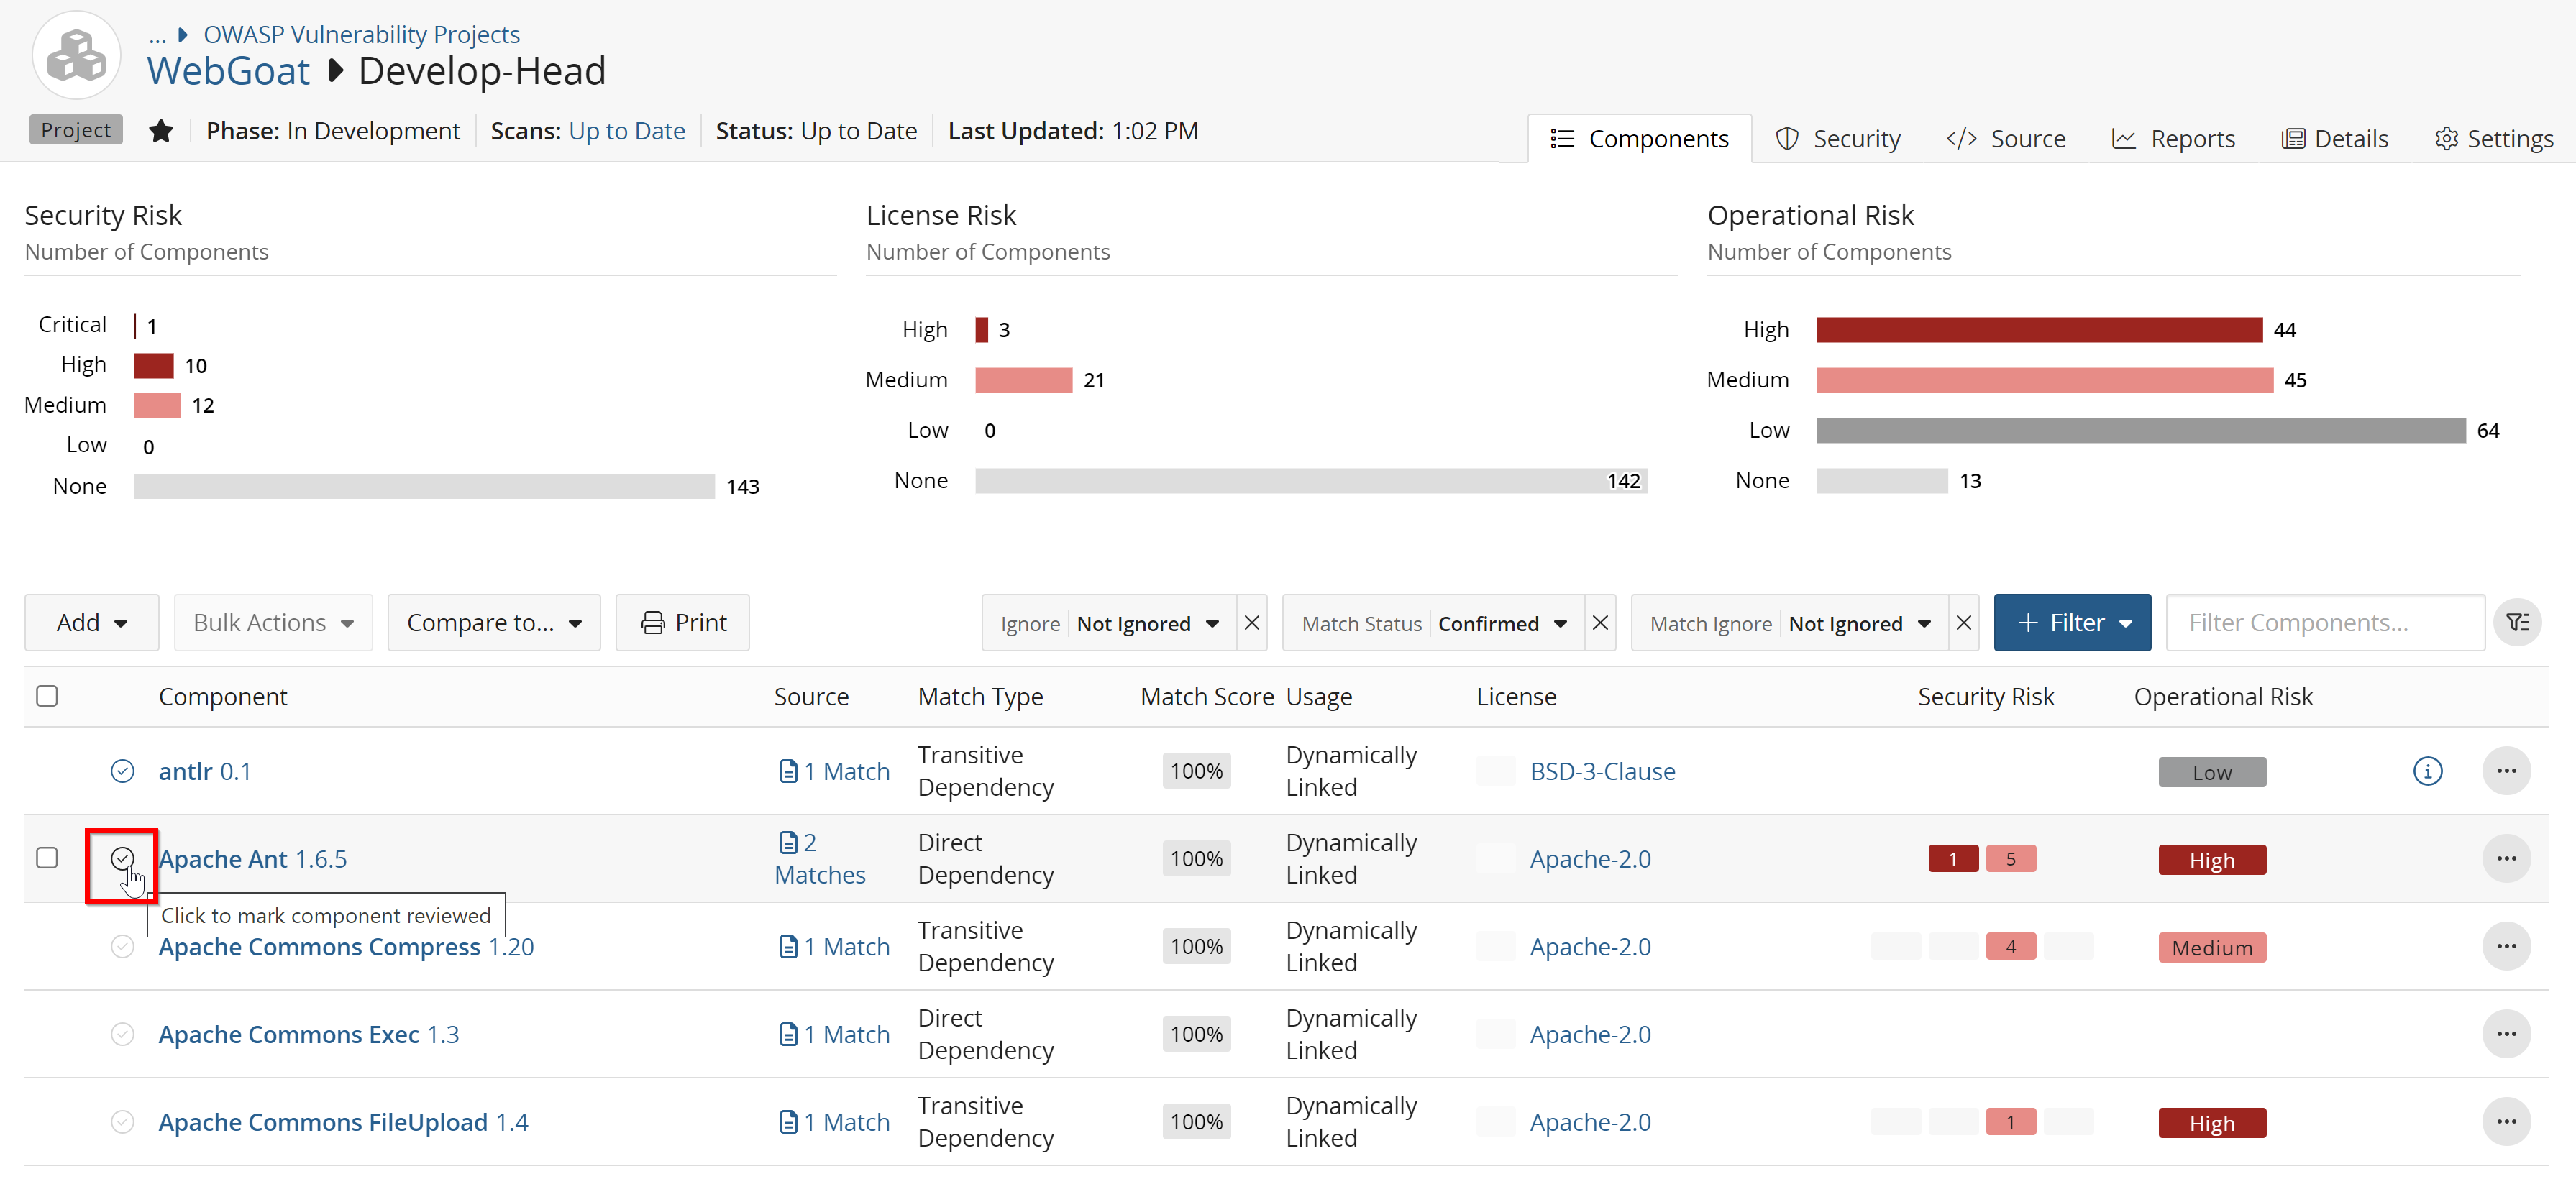This screenshot has height=1179, width=2576.
Task: Click the WebGoat project cube logo
Action: pos(77,55)
